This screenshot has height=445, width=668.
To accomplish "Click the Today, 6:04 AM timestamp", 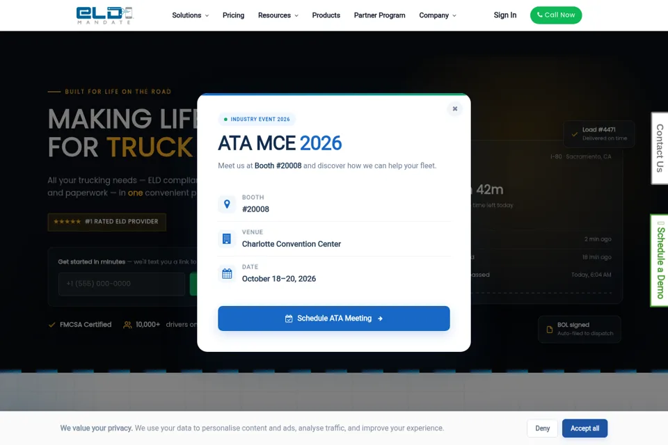I will [591, 275].
